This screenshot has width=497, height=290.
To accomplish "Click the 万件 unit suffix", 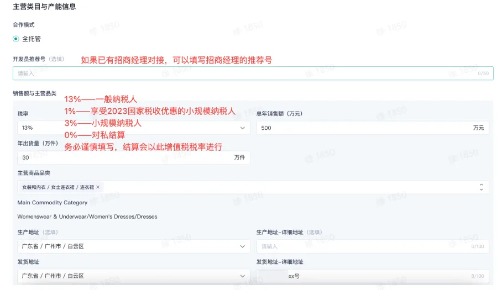I will (x=239, y=157).
